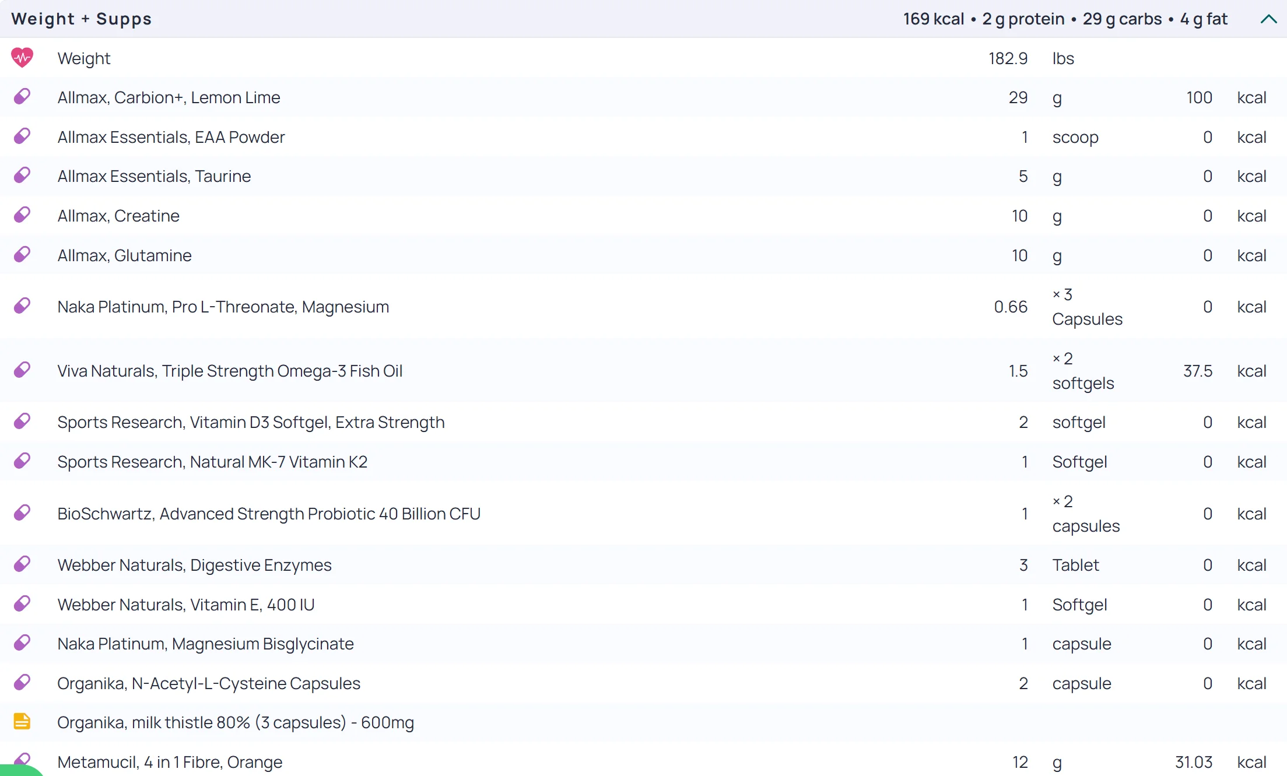Select Viva Naturals Triple Strength Omega-3 entry
The height and width of the screenshot is (776, 1287).
(x=230, y=371)
